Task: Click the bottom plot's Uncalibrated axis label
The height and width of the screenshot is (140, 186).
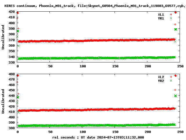Action: tap(3, 101)
